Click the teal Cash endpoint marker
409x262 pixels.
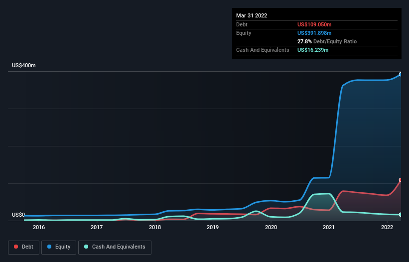click(401, 215)
